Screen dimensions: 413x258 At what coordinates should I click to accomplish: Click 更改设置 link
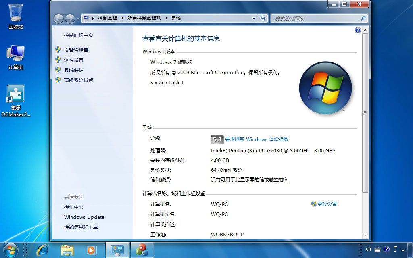point(327,204)
